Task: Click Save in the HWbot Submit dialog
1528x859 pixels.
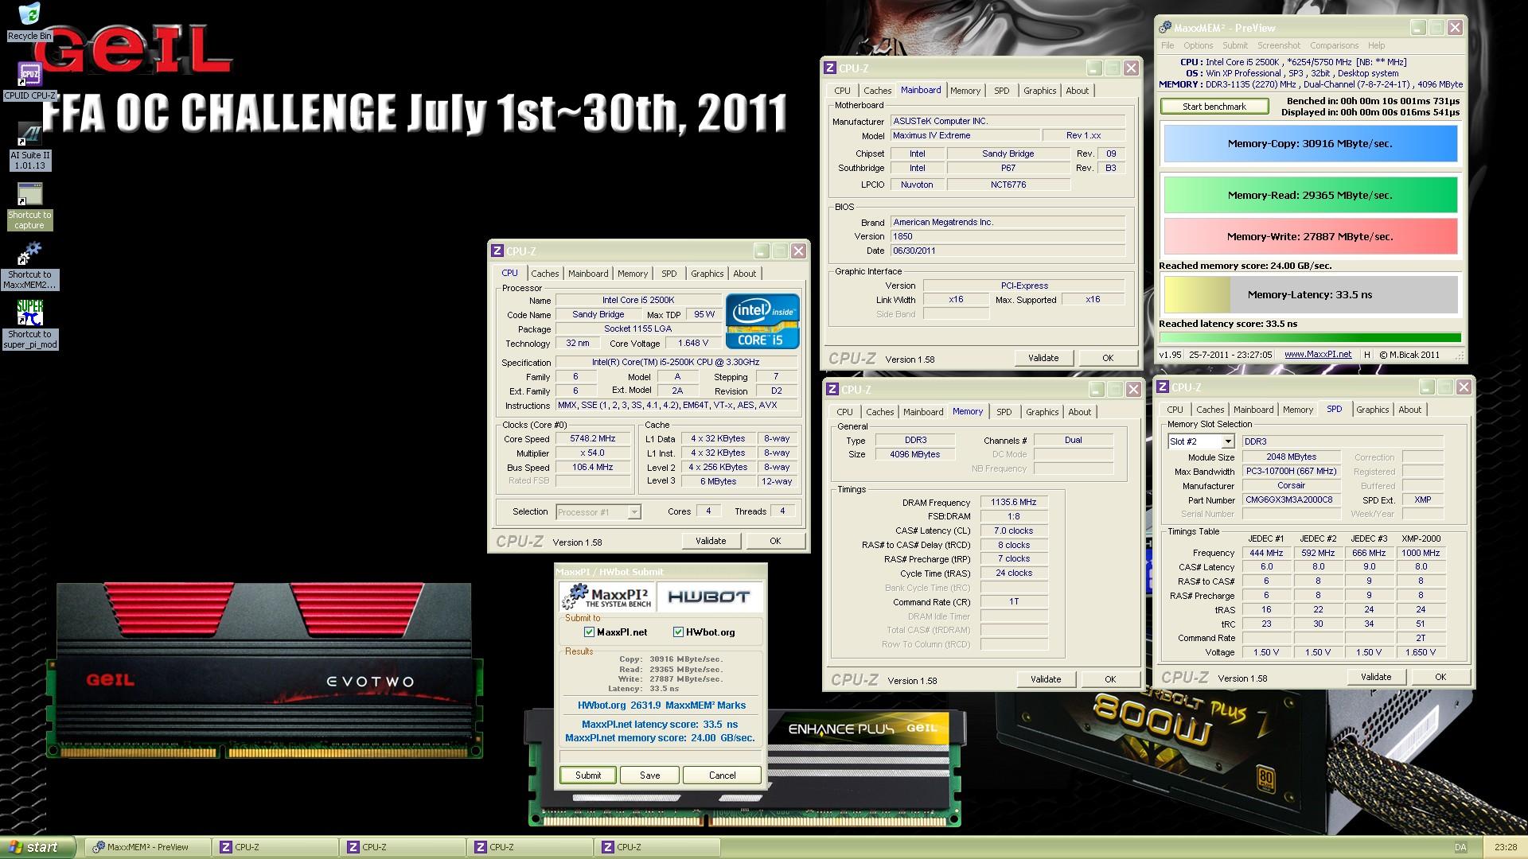Action: [649, 775]
